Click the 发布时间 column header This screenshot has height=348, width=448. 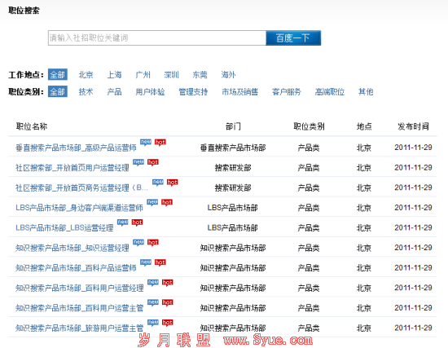413,126
